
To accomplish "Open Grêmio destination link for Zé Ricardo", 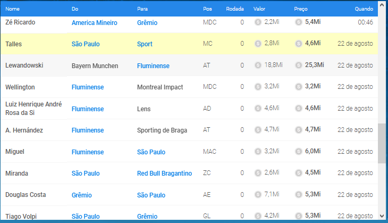I will 147,22.
